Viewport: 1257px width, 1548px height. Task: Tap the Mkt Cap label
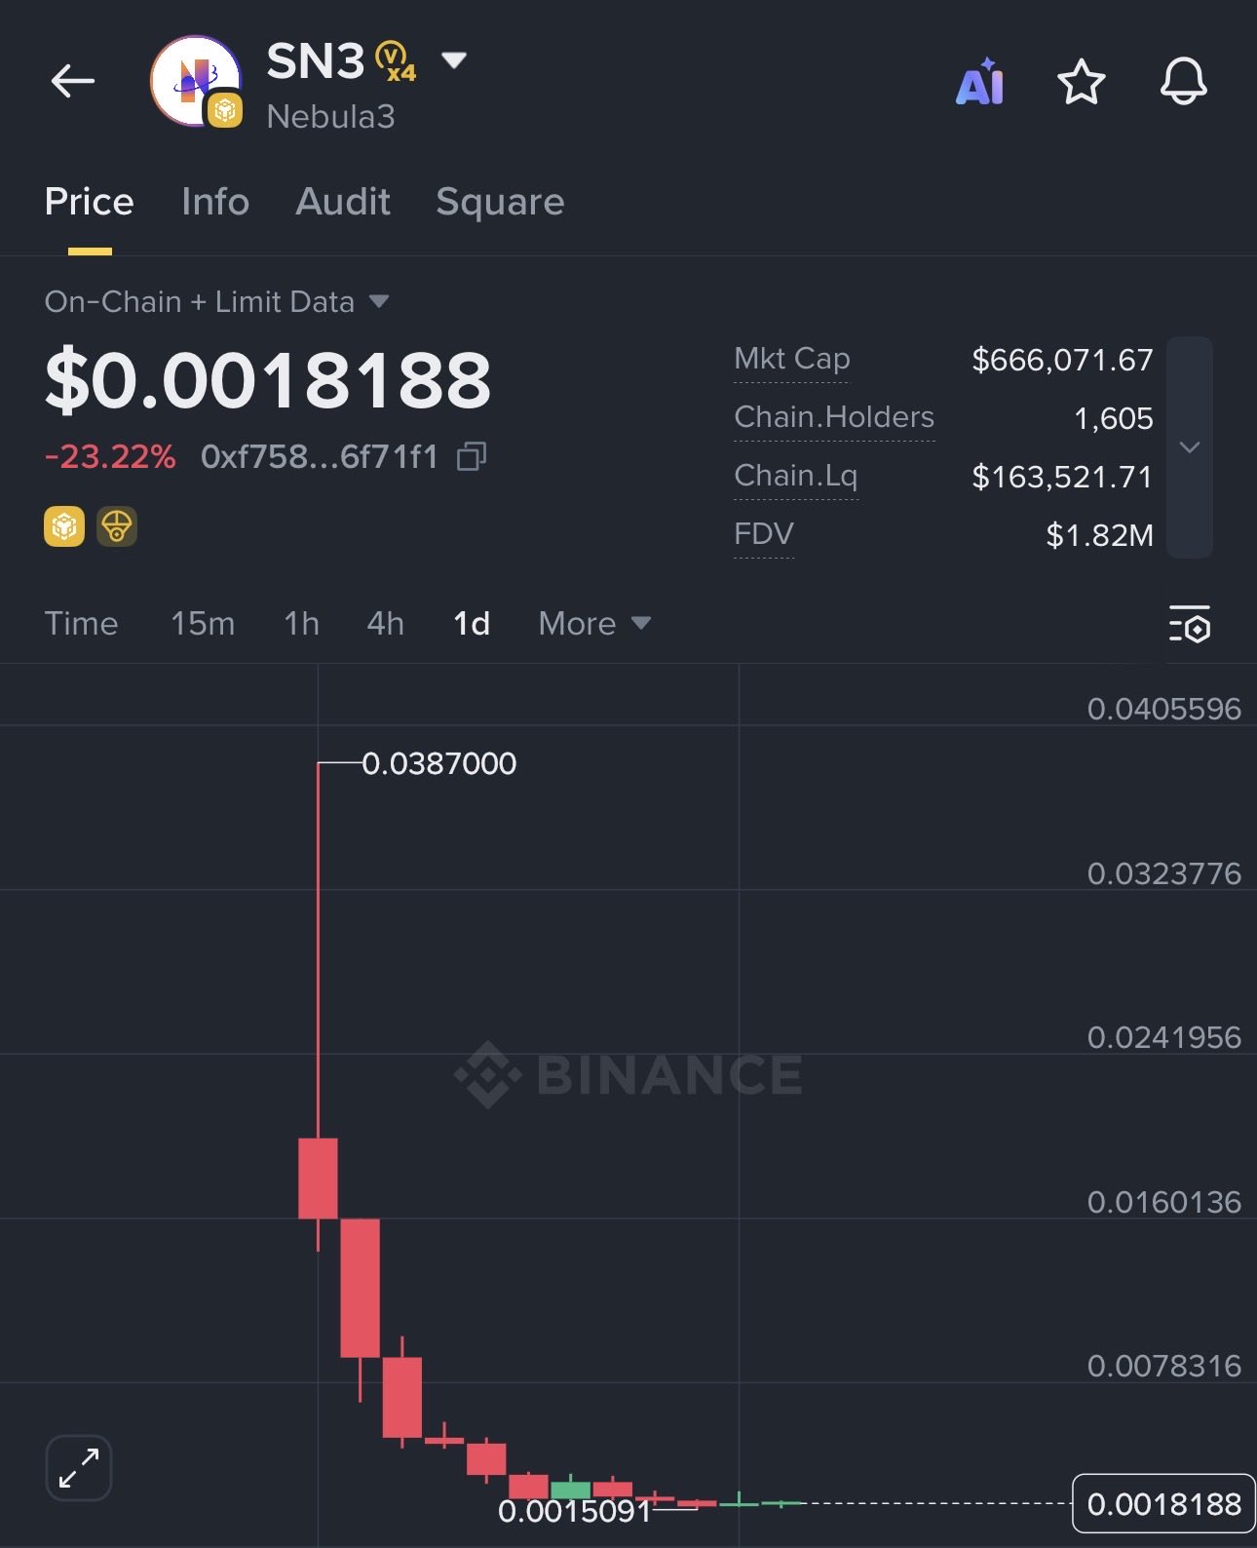coord(791,359)
